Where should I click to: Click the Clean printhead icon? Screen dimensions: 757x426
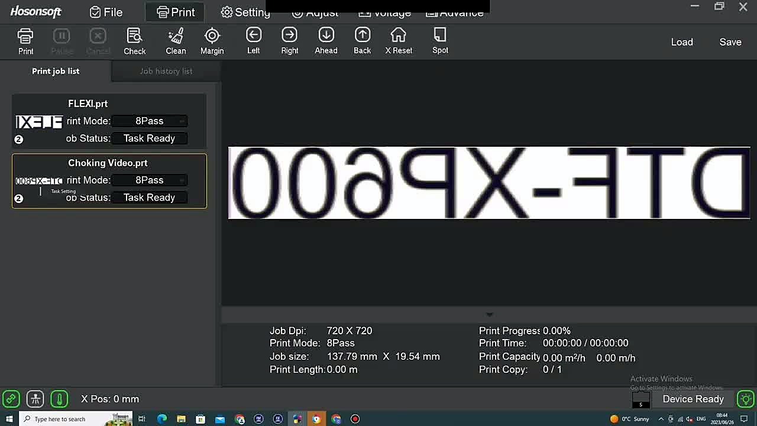(x=176, y=41)
